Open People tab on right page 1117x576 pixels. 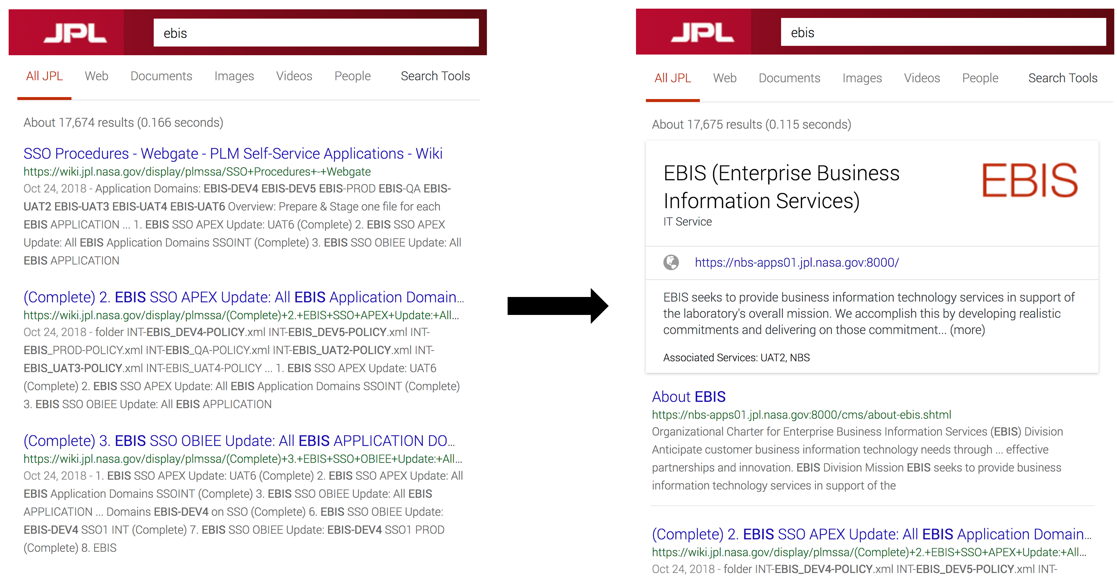[x=980, y=78]
